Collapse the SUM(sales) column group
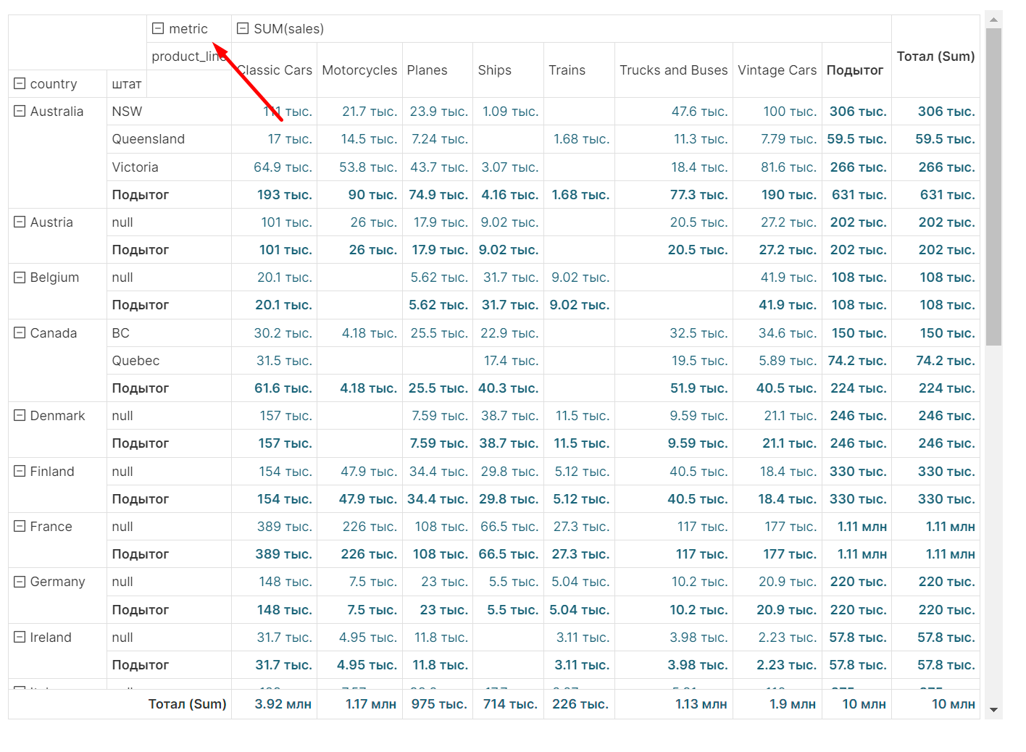1026x752 pixels. click(x=243, y=28)
